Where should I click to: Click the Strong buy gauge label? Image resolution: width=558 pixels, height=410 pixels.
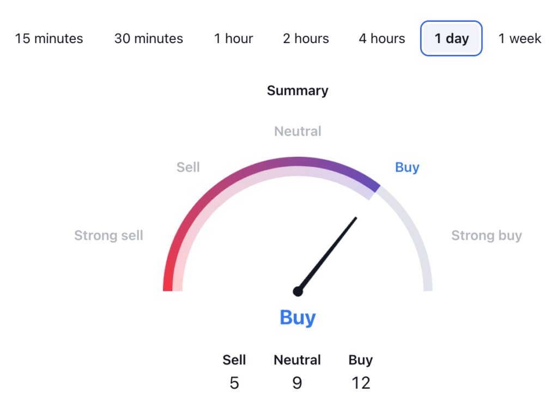point(487,236)
